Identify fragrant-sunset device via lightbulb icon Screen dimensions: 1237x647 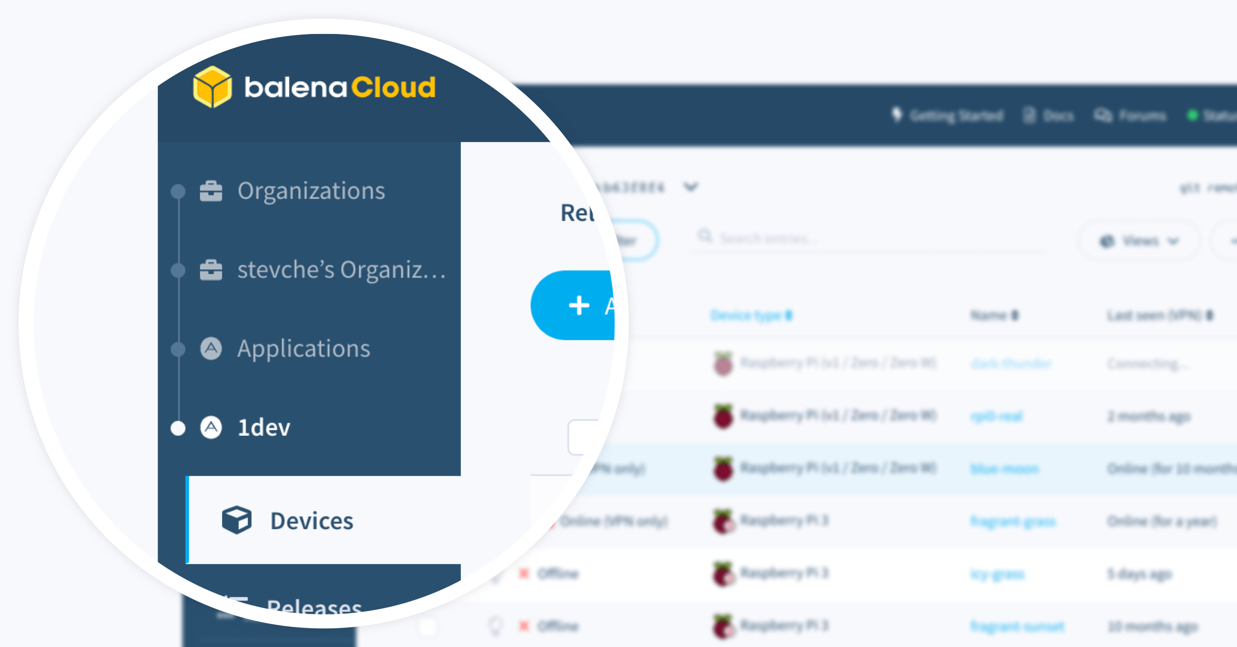click(495, 626)
